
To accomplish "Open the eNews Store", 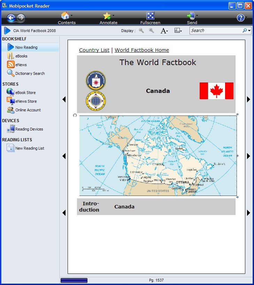I will [26, 101].
